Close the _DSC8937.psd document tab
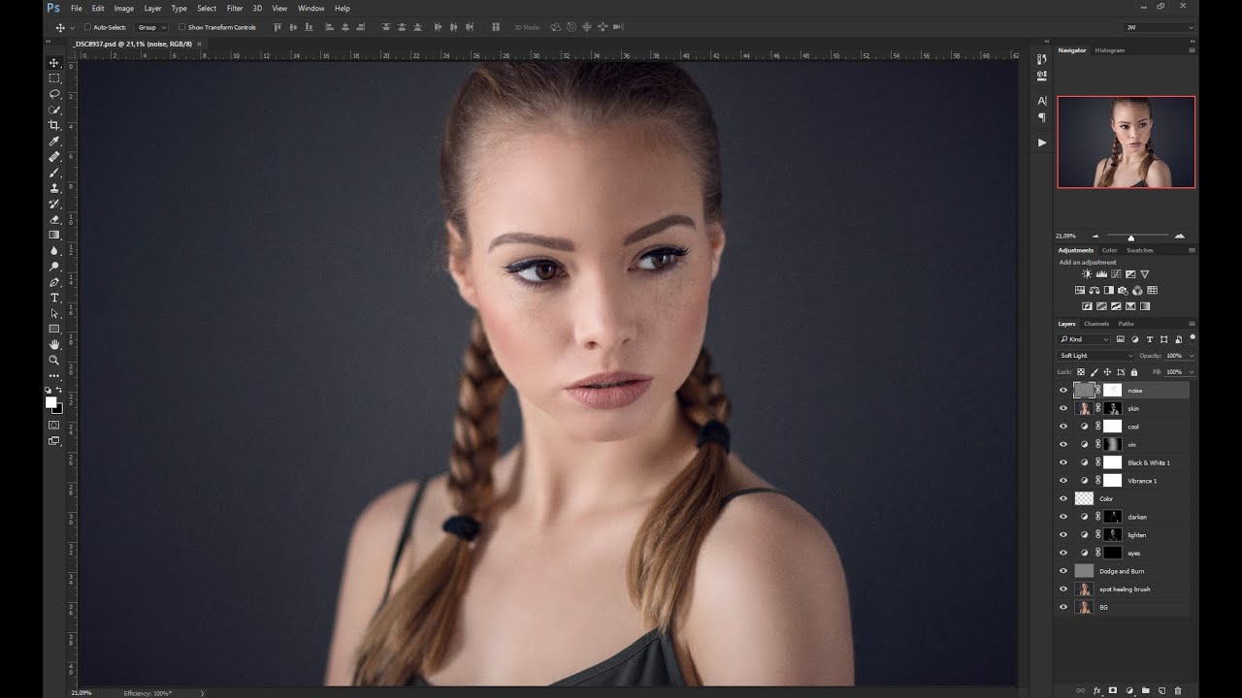The height and width of the screenshot is (698, 1242). tap(199, 44)
